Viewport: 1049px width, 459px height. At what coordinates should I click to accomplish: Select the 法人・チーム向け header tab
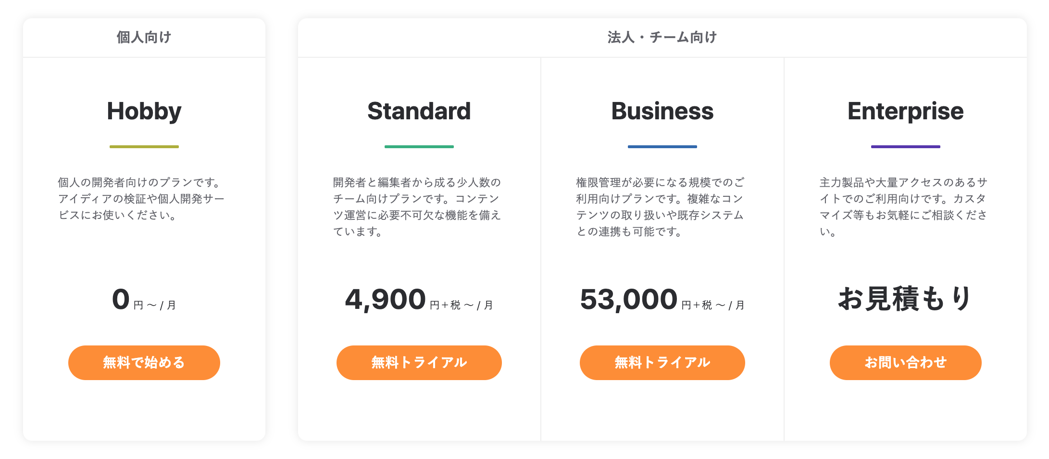pyautogui.click(x=662, y=37)
